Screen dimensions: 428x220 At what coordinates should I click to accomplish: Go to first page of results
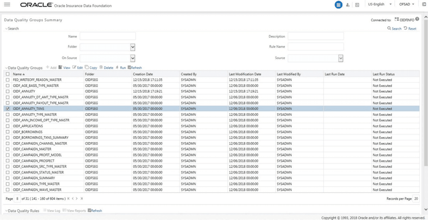pos(69,199)
